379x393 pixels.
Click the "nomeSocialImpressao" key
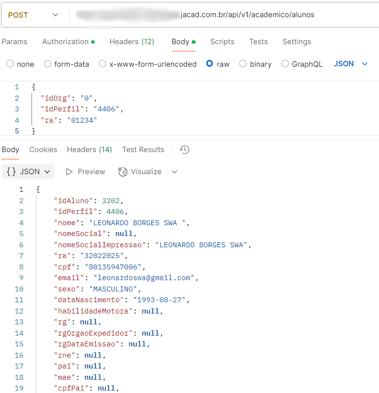point(100,245)
